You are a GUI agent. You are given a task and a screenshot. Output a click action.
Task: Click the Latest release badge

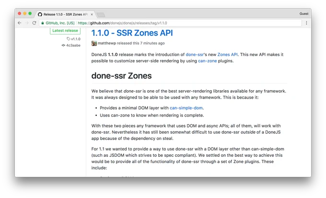pyautogui.click(x=65, y=31)
